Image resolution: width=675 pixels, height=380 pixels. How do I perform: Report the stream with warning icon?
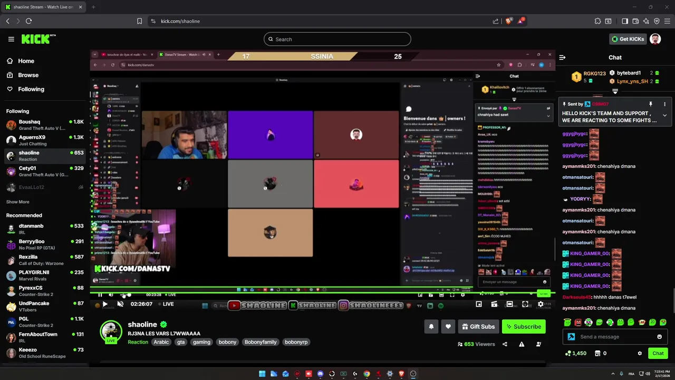click(522, 344)
